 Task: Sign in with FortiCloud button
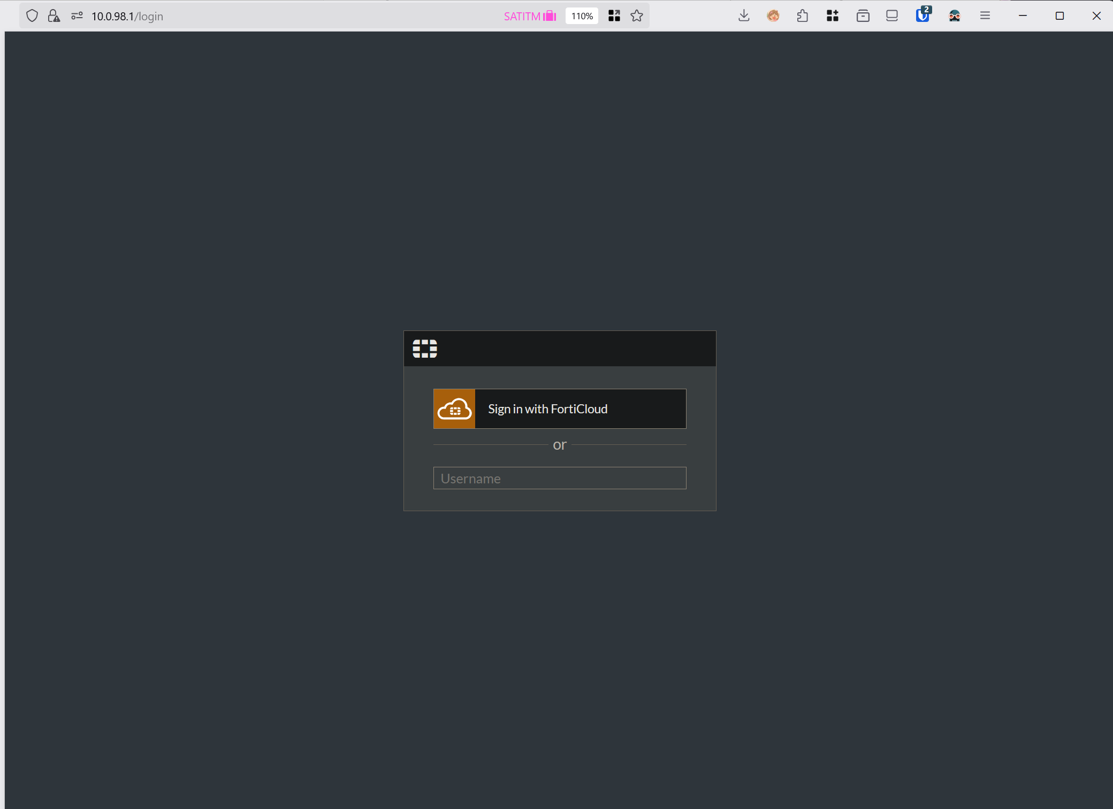560,409
